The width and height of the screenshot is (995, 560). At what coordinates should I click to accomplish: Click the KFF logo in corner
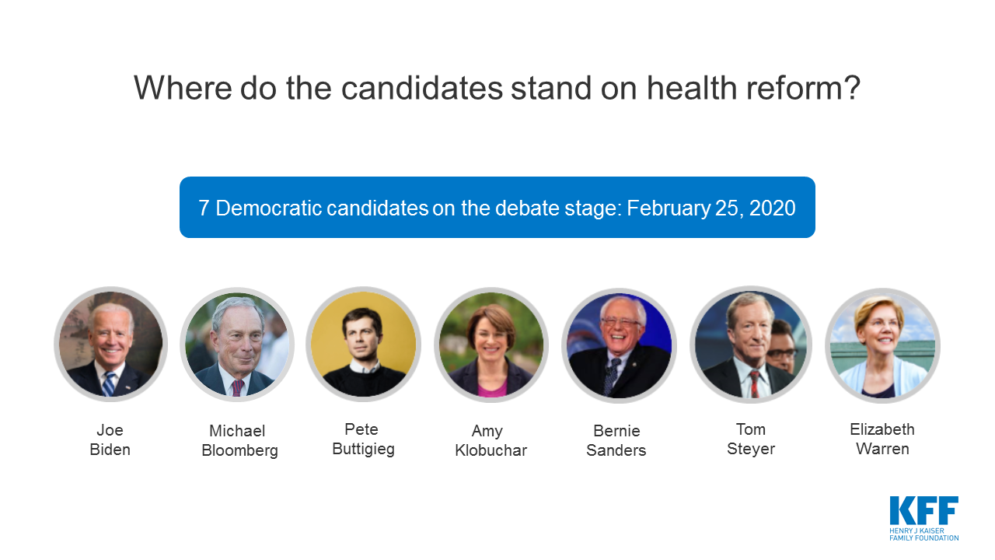(x=923, y=518)
